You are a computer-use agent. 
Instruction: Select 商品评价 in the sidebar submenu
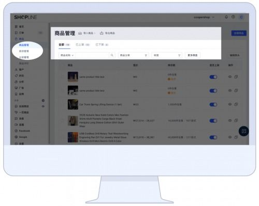click(24, 64)
